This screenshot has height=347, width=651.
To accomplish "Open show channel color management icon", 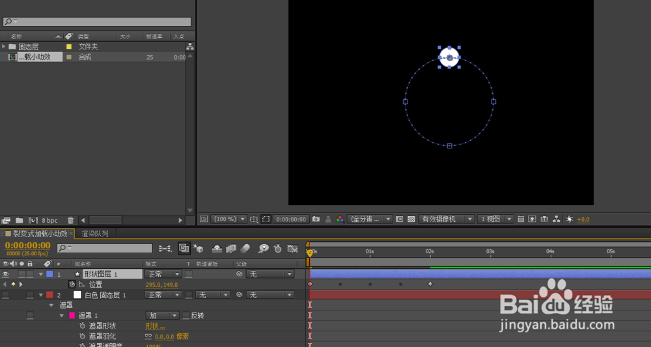I will click(340, 219).
